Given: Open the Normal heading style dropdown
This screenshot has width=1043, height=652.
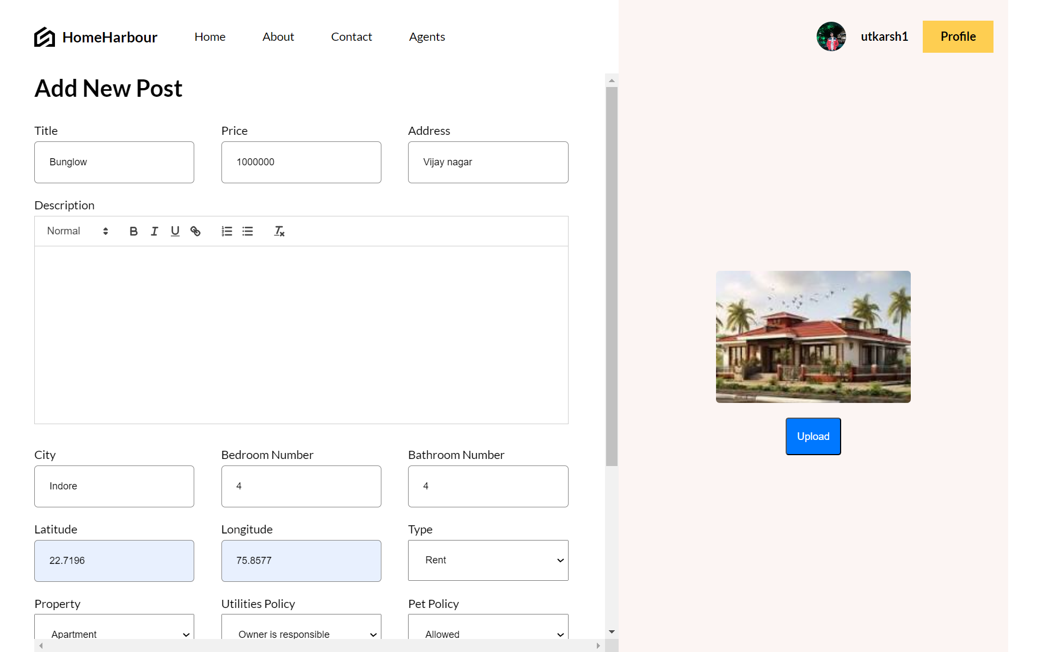Looking at the screenshot, I should tap(77, 231).
